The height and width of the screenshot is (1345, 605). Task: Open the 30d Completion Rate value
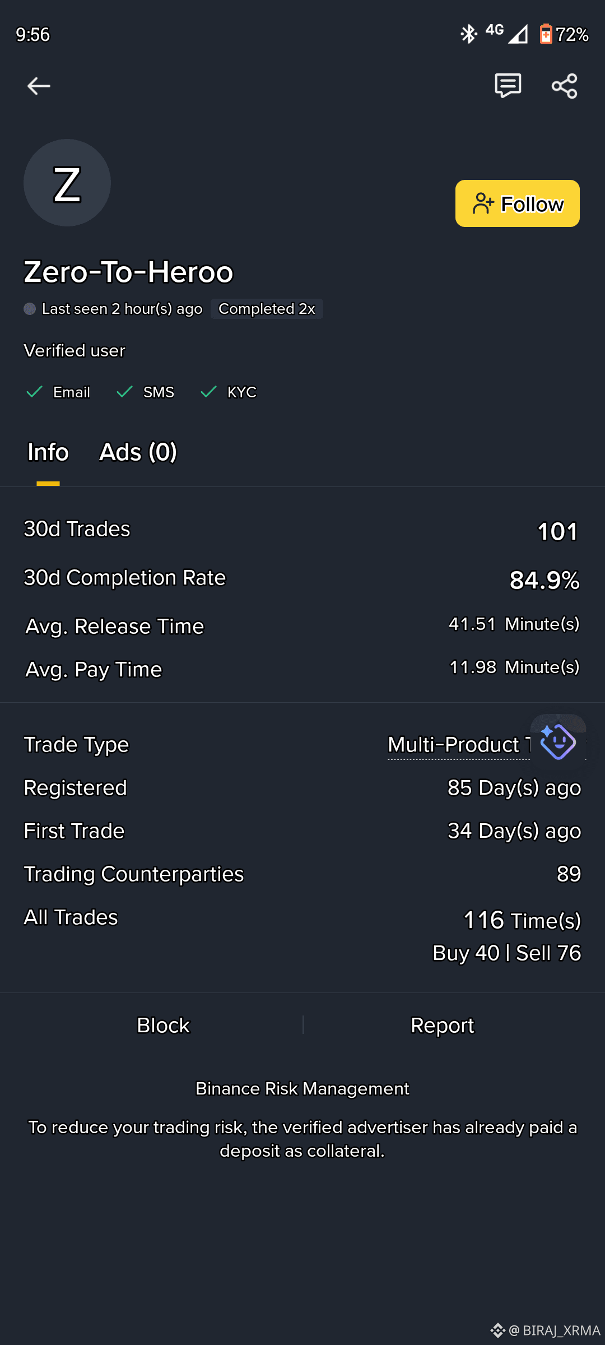tap(544, 580)
